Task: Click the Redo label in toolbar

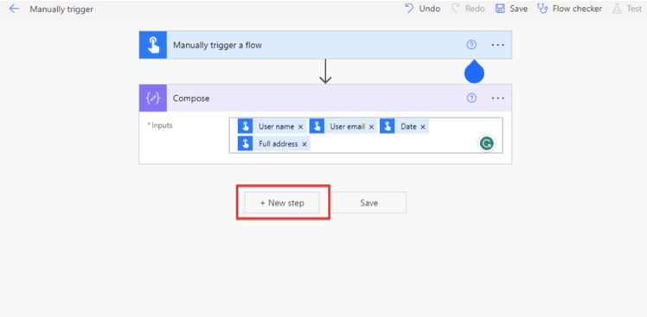Action: coord(475,9)
